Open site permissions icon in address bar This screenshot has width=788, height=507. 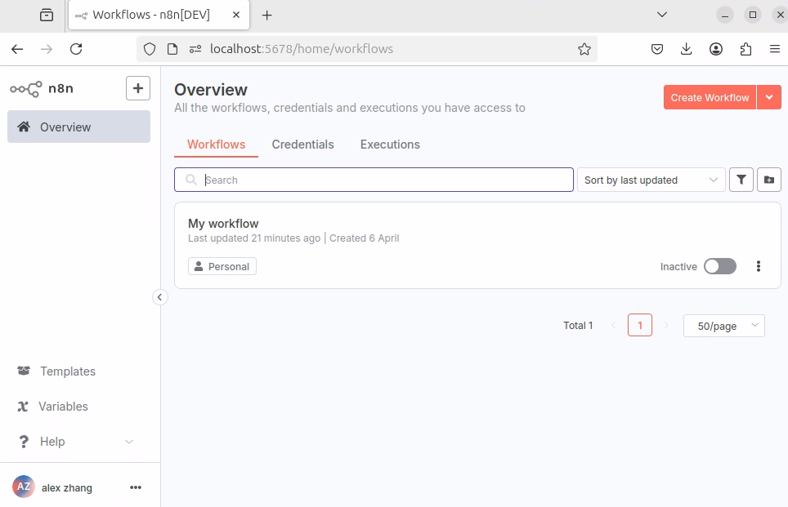195,49
